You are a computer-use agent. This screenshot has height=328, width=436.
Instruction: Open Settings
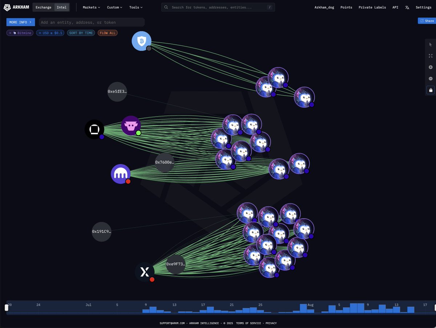pyautogui.click(x=424, y=7)
